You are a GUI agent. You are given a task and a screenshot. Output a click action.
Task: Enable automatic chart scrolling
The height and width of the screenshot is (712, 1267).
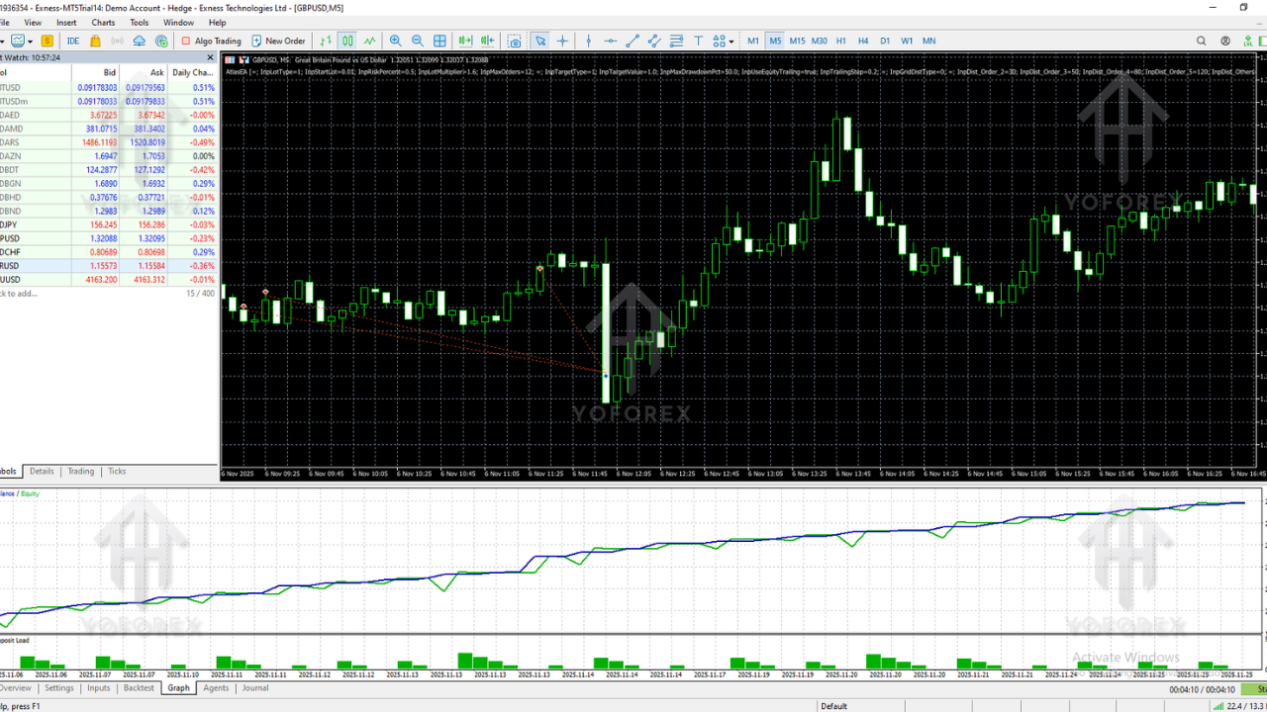tap(463, 41)
